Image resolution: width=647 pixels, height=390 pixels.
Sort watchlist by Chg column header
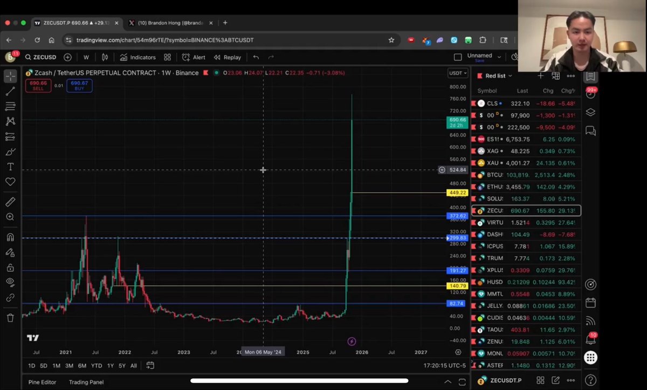point(548,91)
